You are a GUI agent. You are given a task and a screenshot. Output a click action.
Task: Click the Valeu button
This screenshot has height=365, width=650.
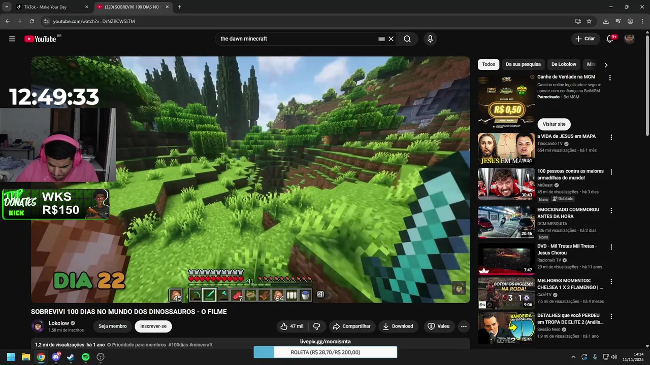439,326
